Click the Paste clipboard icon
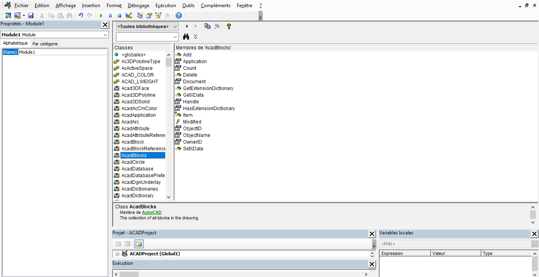539x277 pixels. pyautogui.click(x=60, y=15)
